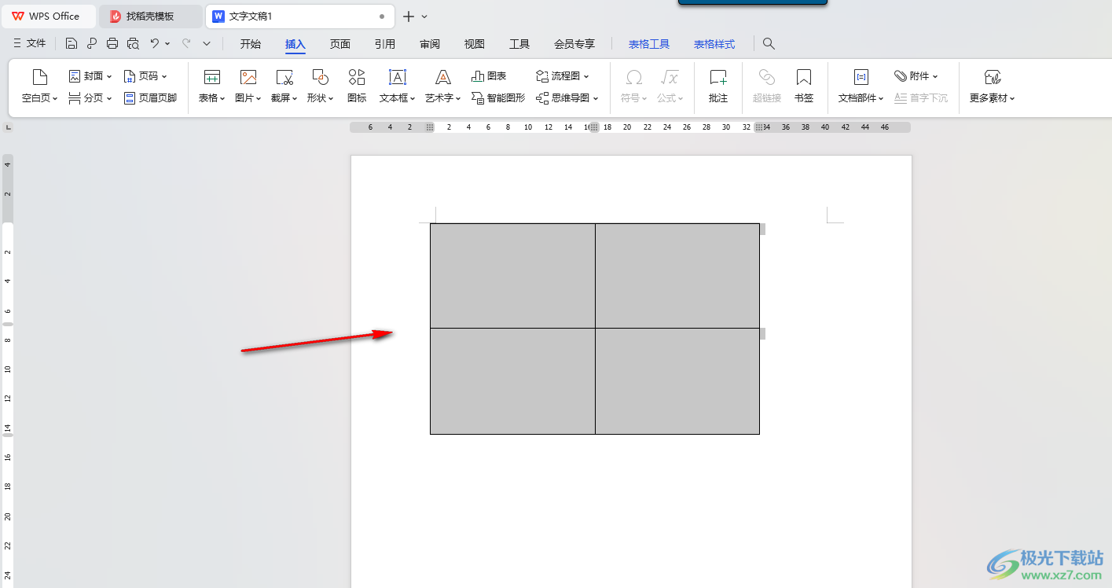Switch to the 页面 ribbon tab

[x=340, y=44]
